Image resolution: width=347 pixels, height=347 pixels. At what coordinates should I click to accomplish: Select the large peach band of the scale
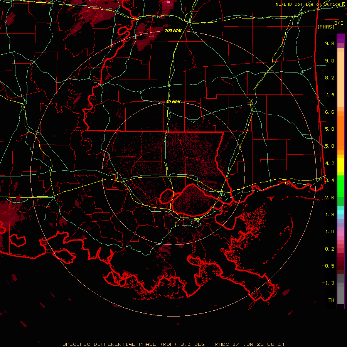[340, 79]
